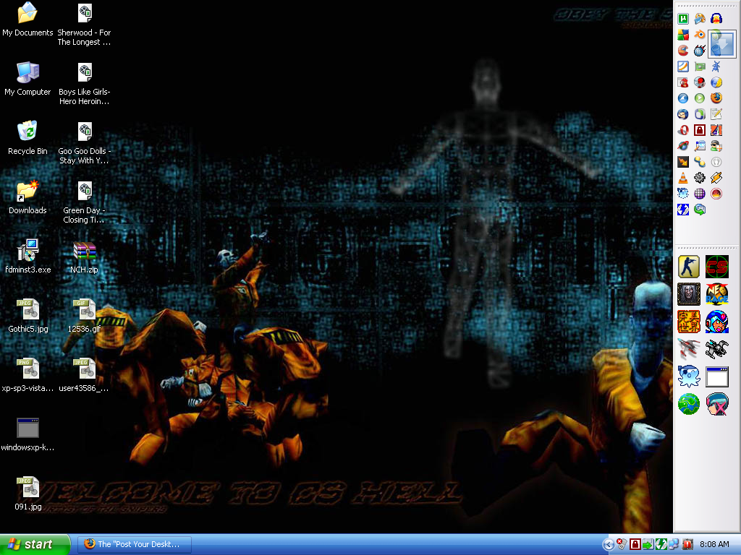Launch Audacity from the side toolbar
The height and width of the screenshot is (555, 741).
coord(716,19)
